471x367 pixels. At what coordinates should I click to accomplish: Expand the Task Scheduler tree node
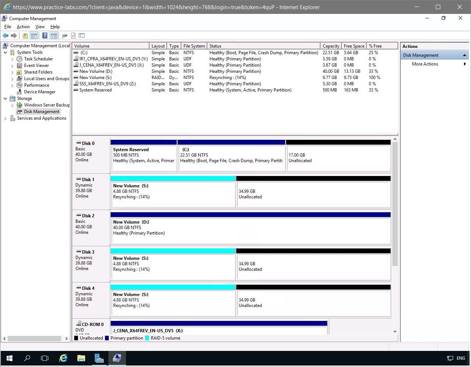(x=12, y=59)
